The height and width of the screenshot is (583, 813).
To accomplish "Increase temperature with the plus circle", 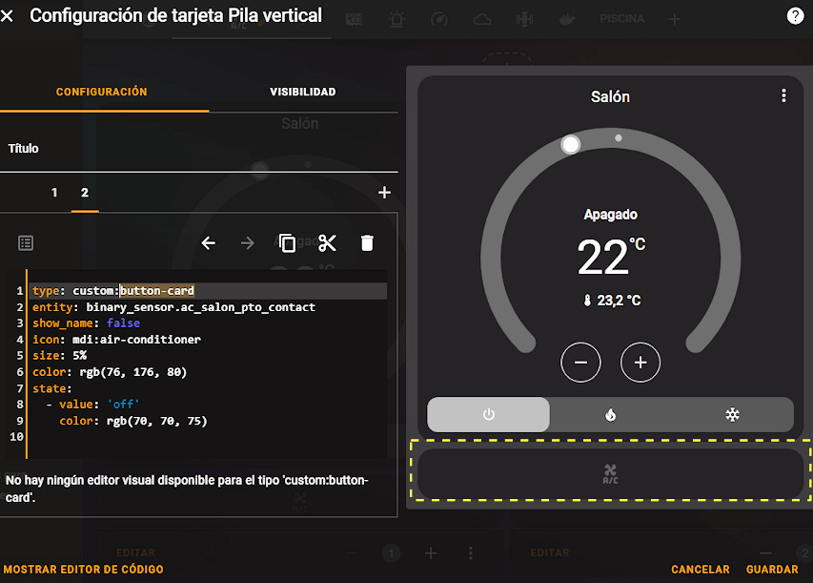I will coord(640,363).
